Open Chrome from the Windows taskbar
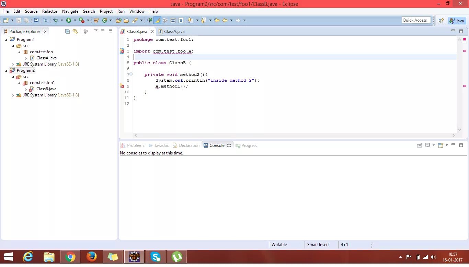Viewport: 469px width, 267px height. click(x=70, y=257)
